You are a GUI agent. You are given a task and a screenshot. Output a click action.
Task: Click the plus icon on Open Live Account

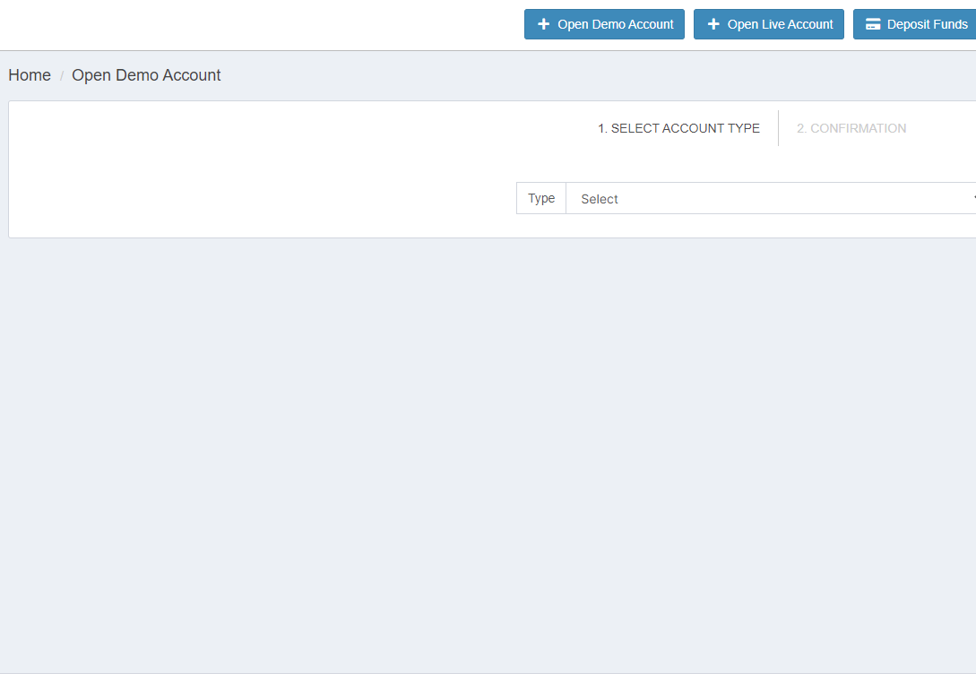[x=713, y=24]
